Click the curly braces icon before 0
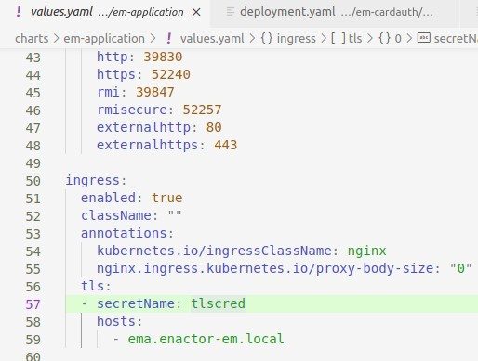The image size is (478, 361). 384,39
